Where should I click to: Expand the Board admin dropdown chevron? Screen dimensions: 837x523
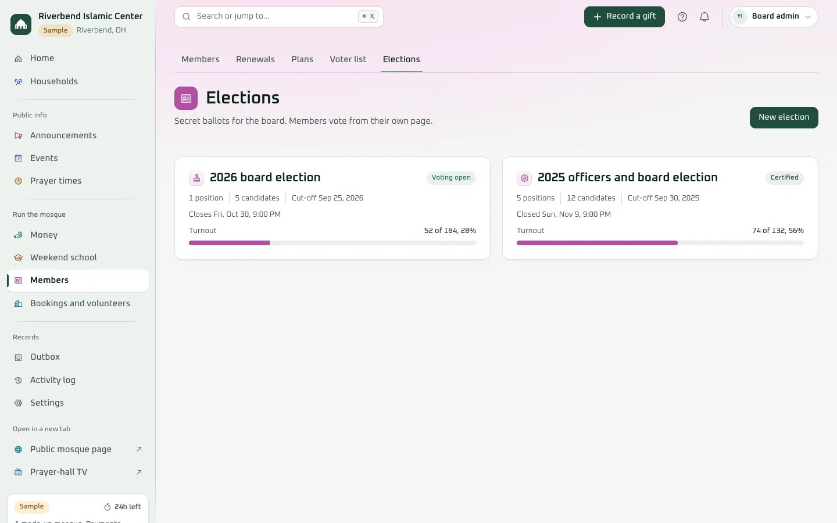pos(808,17)
